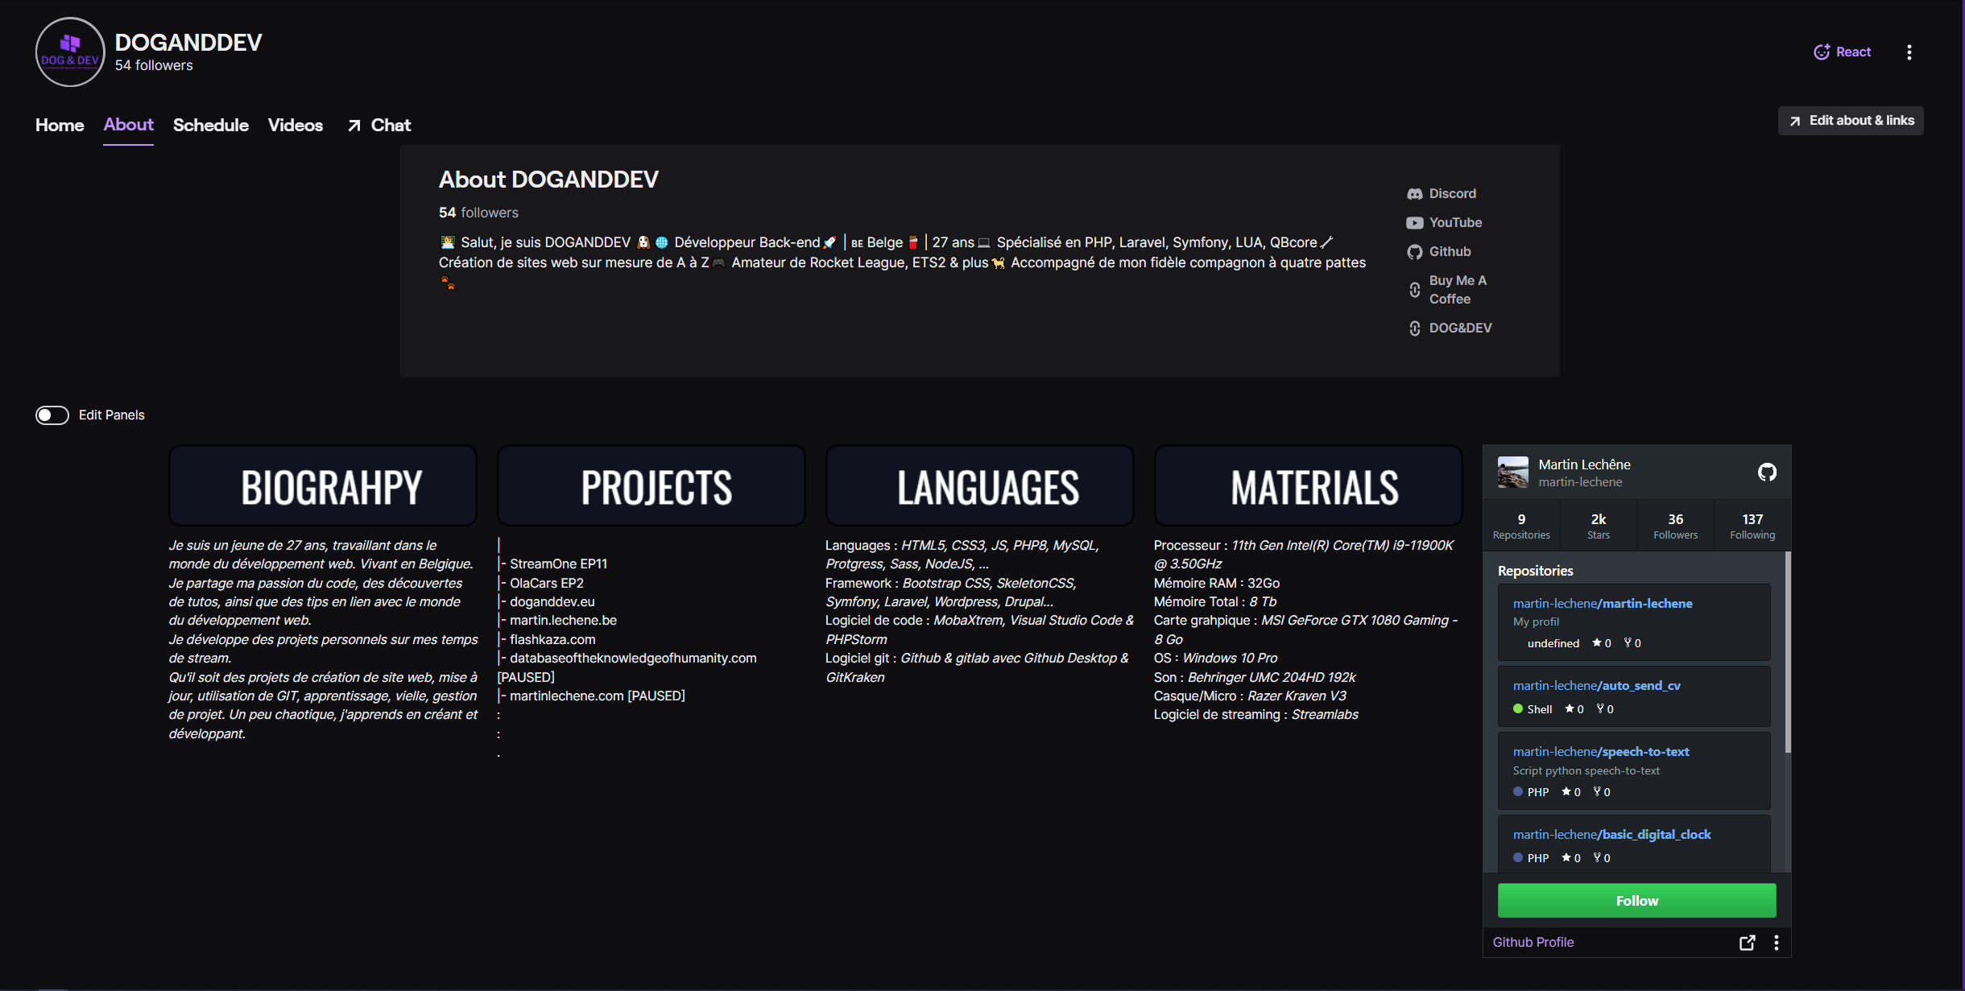The height and width of the screenshot is (991, 1965).
Task: Click the 'martin-lechene' username text
Action: pyautogui.click(x=1580, y=482)
